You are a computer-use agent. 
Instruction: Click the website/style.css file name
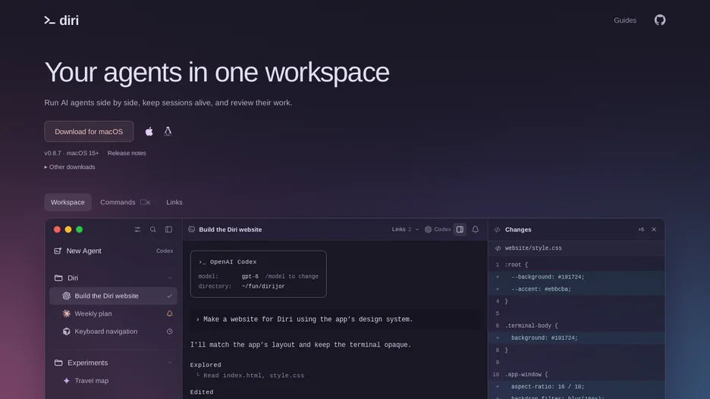[x=533, y=248]
